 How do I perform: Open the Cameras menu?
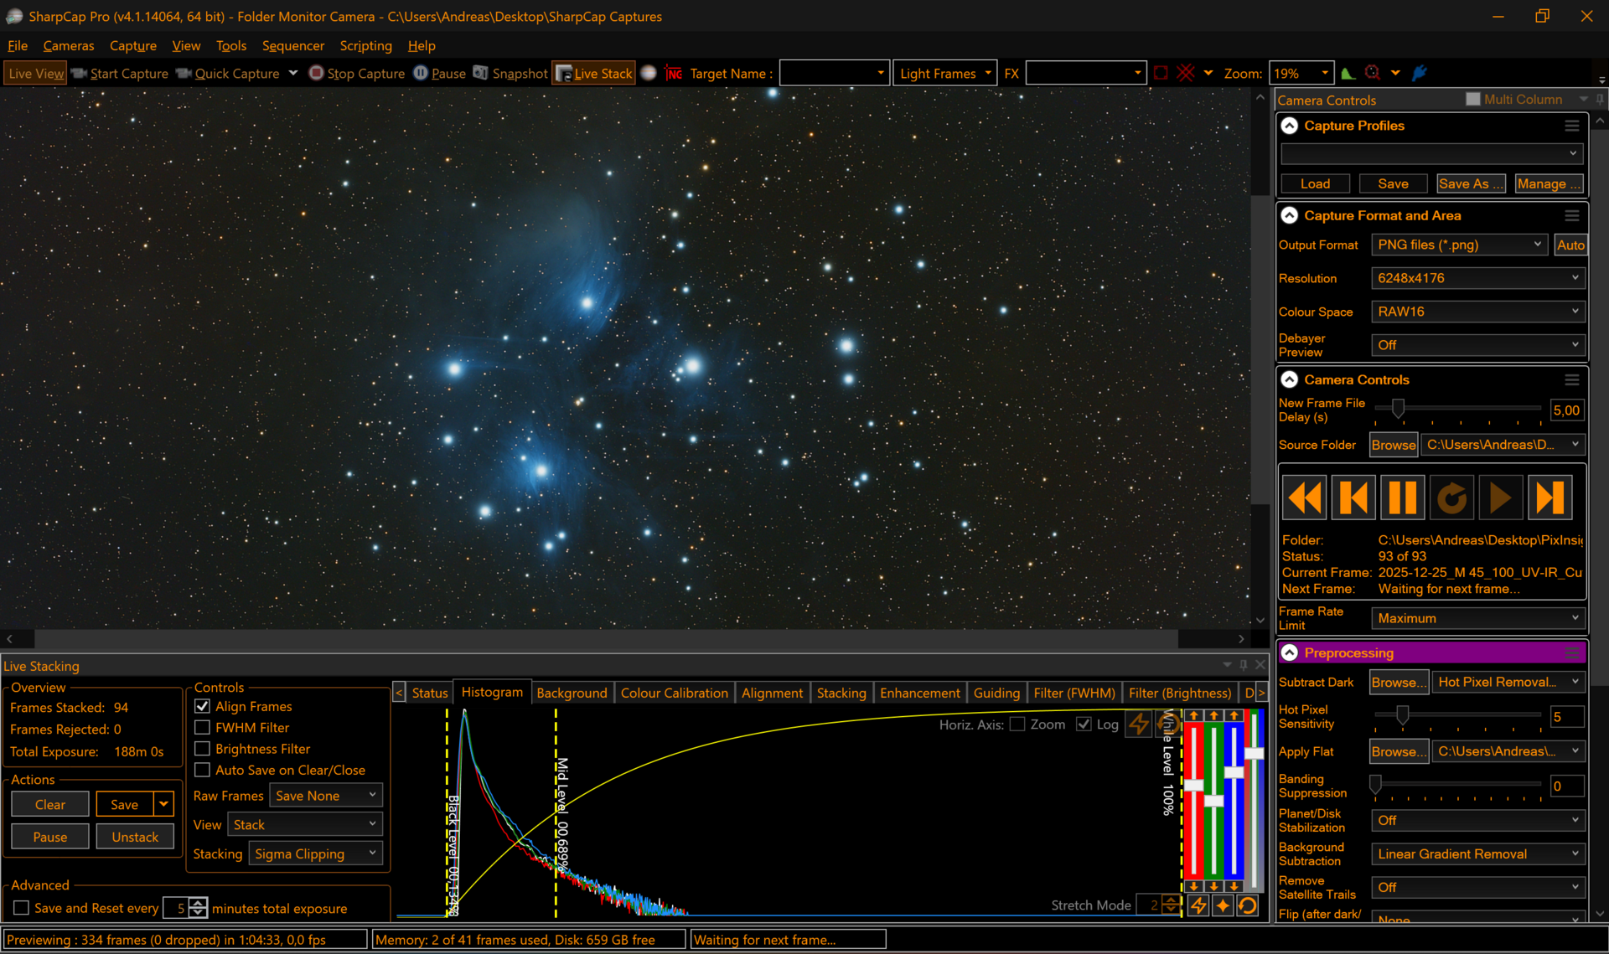point(69,46)
